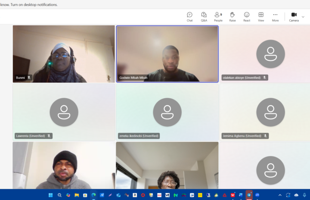Click Jemima Agbenu's muted mic icon
This screenshot has width=310, height=200.
265,136
